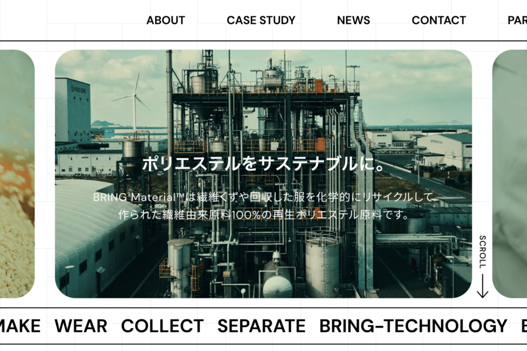
Task: Click BRING-TECHNOLOGY in the ticker
Action: pos(413,326)
